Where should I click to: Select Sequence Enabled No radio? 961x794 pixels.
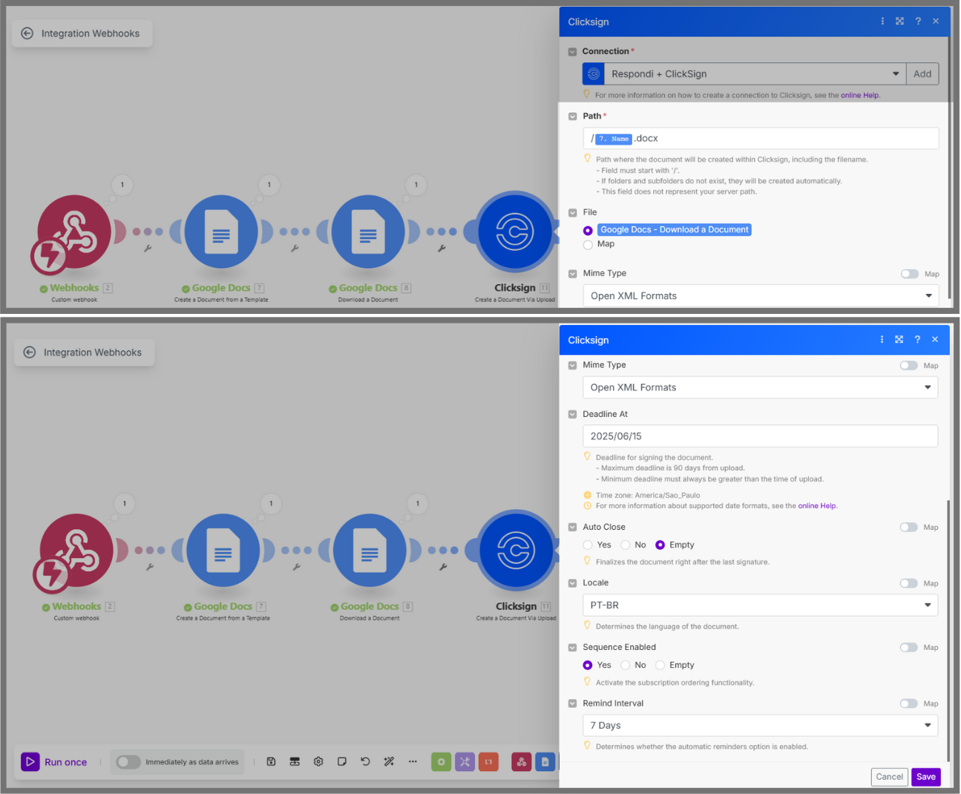(626, 665)
